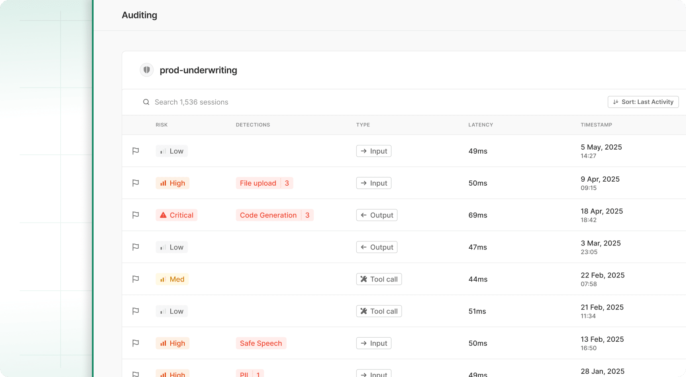Click the Timestamp column header
The width and height of the screenshot is (686, 377).
coord(596,125)
